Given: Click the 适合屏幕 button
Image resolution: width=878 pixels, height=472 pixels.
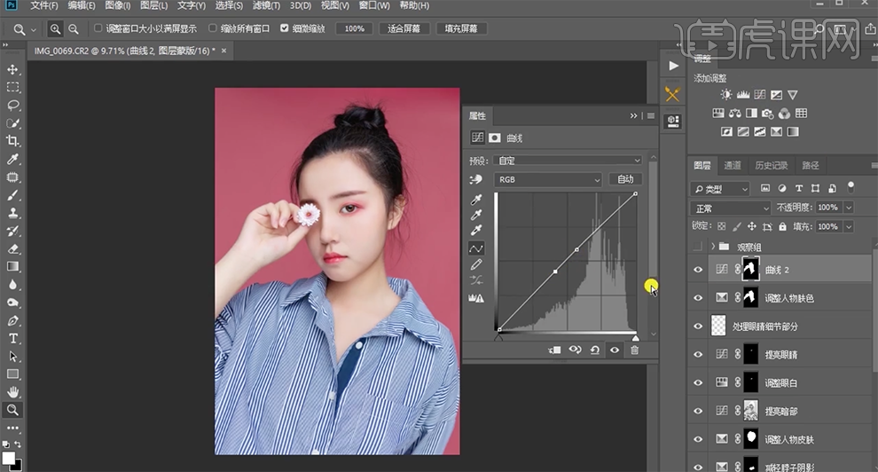Looking at the screenshot, I should coord(404,28).
